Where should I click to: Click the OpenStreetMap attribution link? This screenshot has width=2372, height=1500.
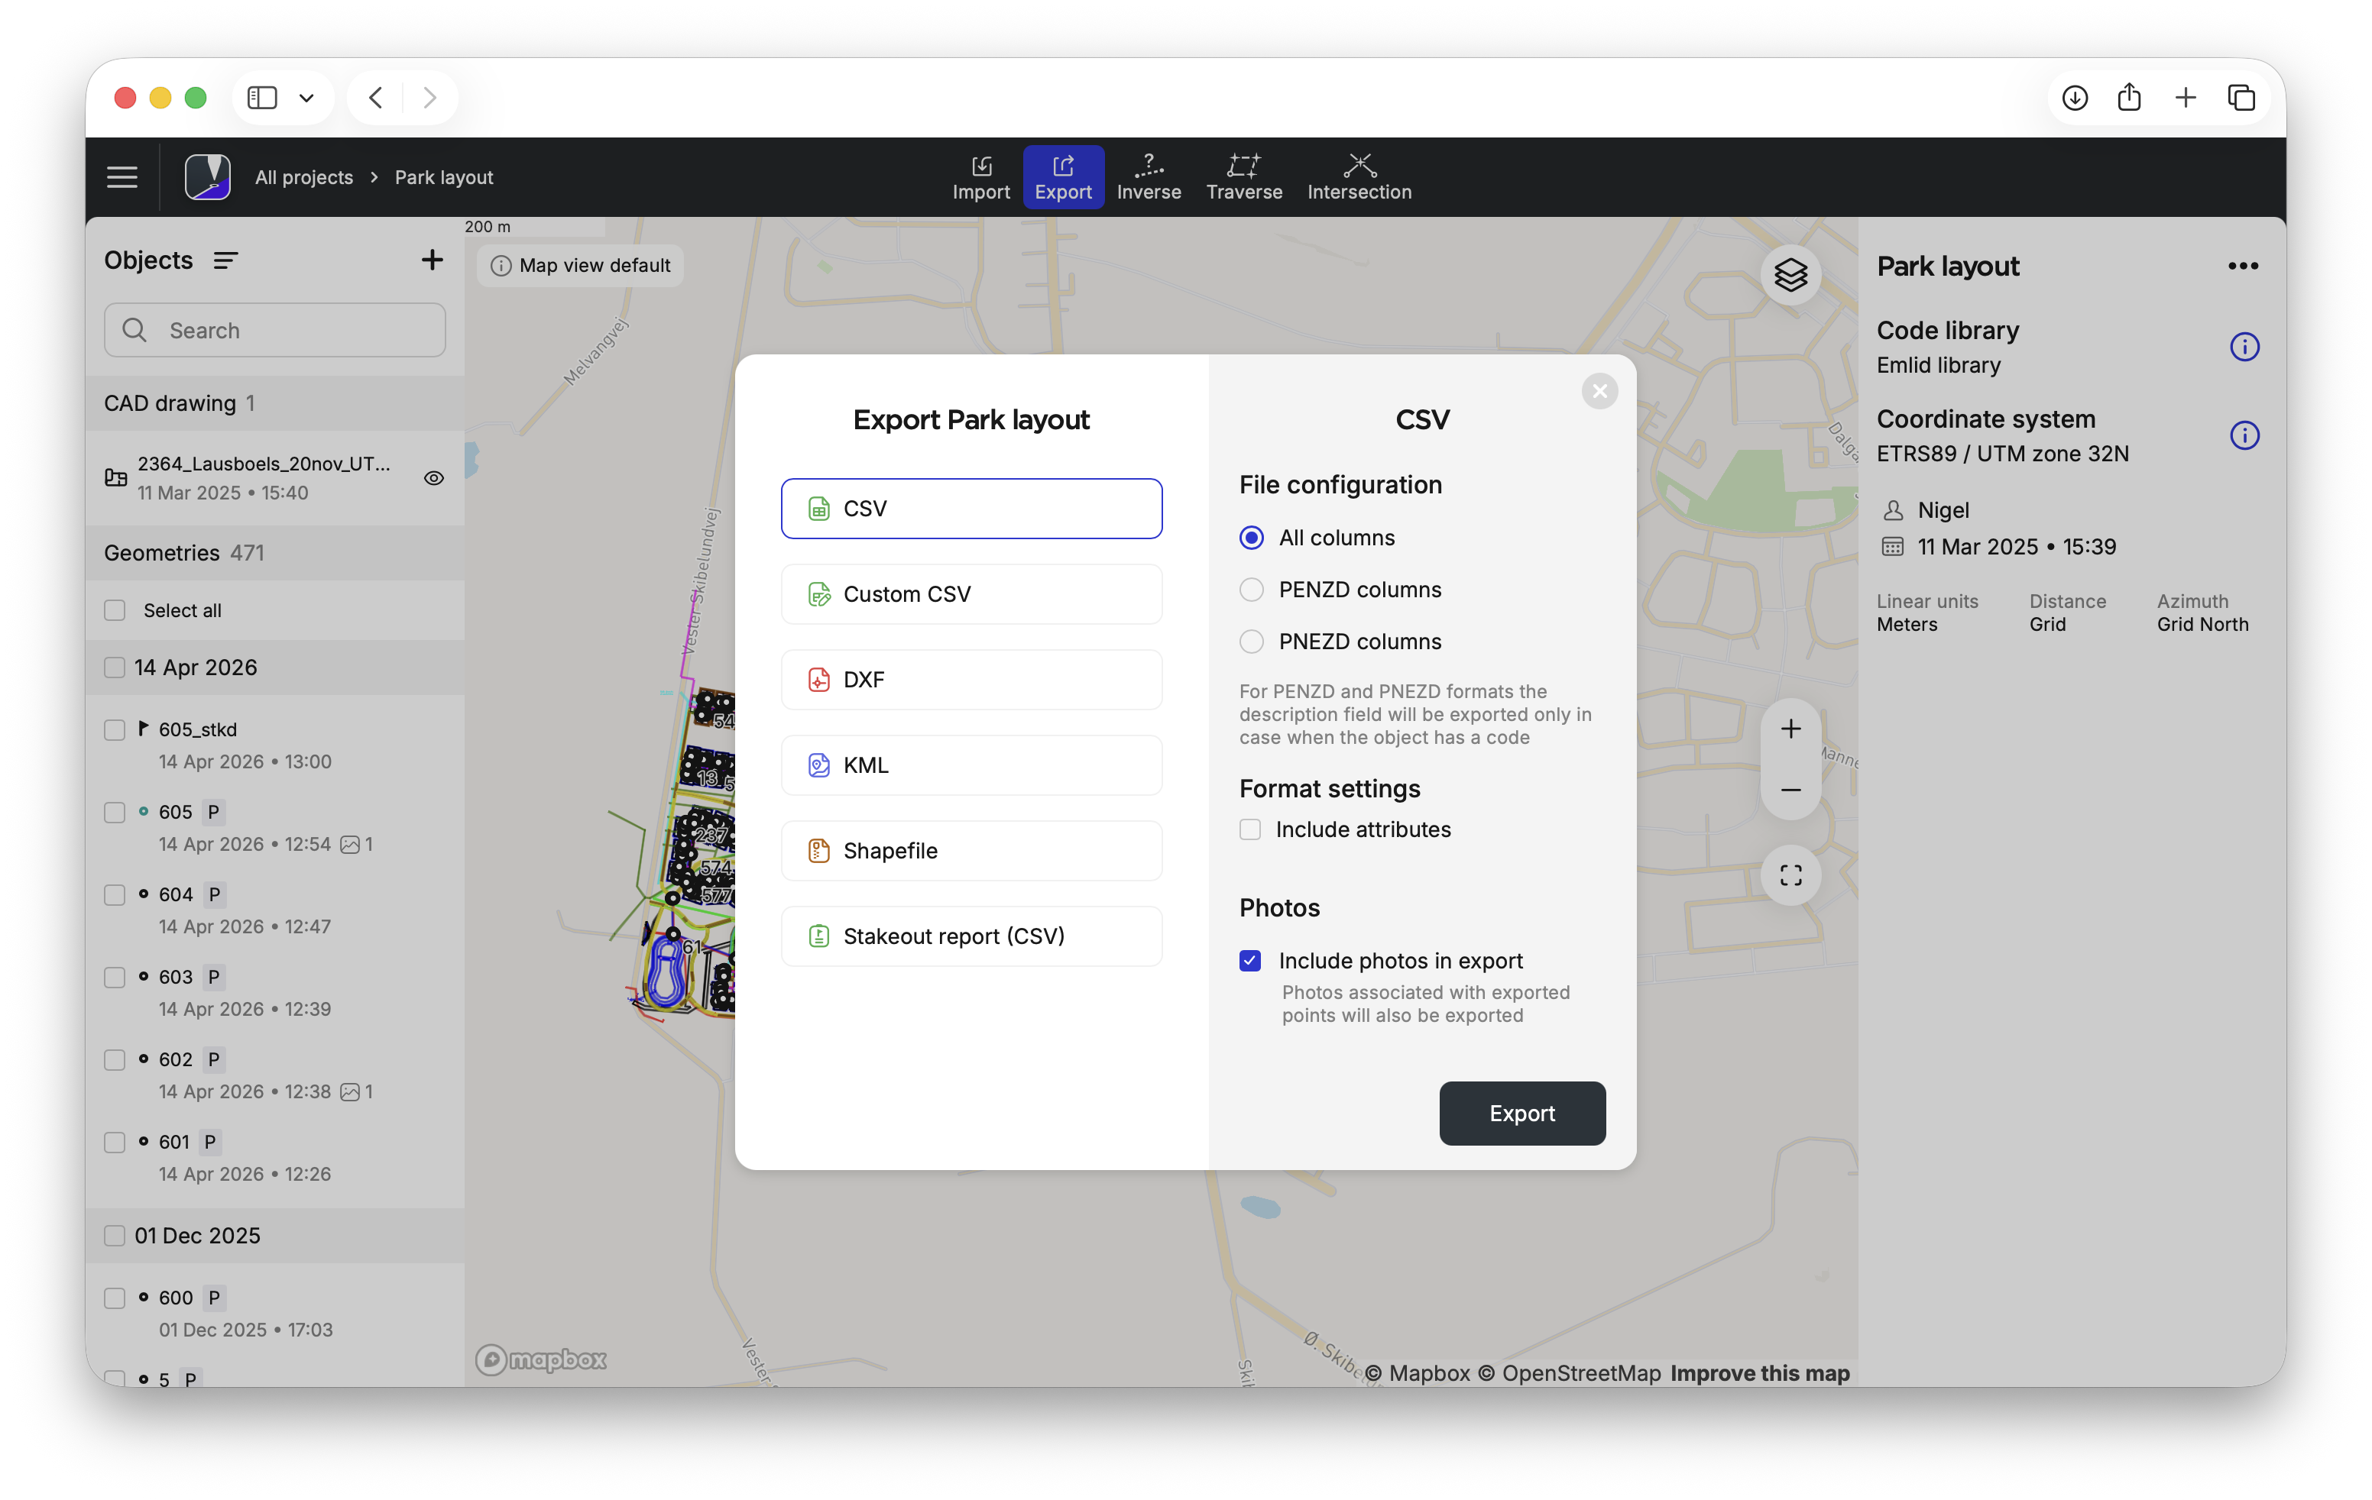click(x=1570, y=1373)
